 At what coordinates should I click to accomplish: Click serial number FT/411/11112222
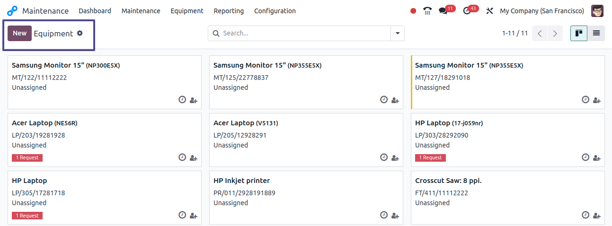(442, 193)
